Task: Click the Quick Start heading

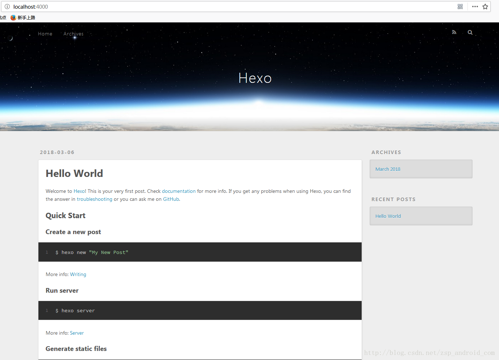Action: click(x=66, y=216)
